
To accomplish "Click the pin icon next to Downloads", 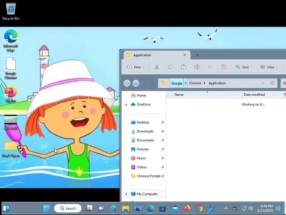I will 163,132.
